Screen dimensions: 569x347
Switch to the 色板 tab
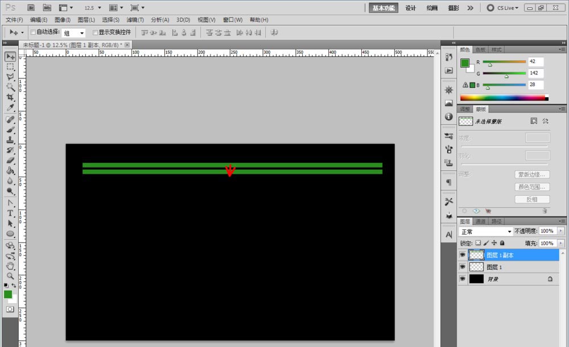point(480,49)
